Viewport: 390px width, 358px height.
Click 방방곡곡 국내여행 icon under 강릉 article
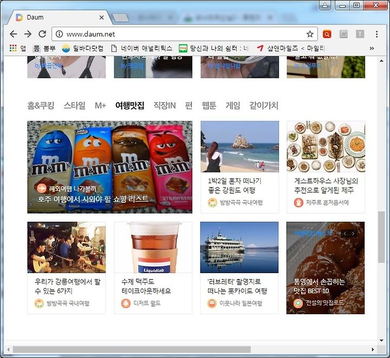(40, 303)
